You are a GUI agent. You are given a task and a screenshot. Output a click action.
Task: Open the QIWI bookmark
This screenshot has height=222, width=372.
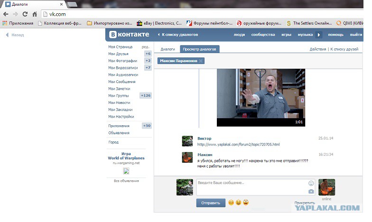point(350,23)
